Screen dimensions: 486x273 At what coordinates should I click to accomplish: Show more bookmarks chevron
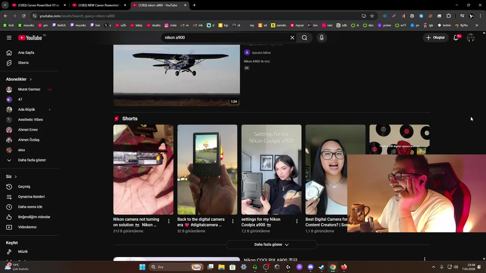[477, 25]
